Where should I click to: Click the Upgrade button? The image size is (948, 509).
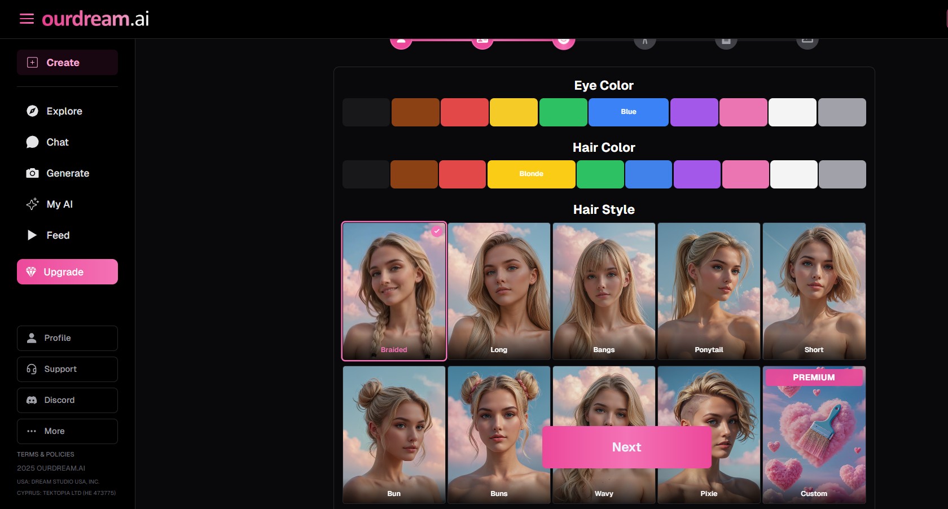click(67, 272)
